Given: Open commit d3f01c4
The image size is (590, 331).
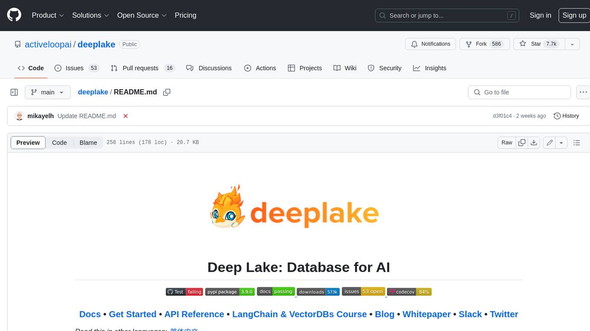Looking at the screenshot, I should click(502, 116).
